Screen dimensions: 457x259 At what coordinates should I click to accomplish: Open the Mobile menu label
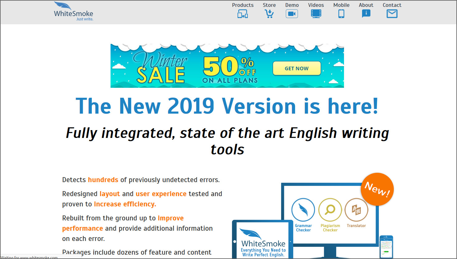342,5
